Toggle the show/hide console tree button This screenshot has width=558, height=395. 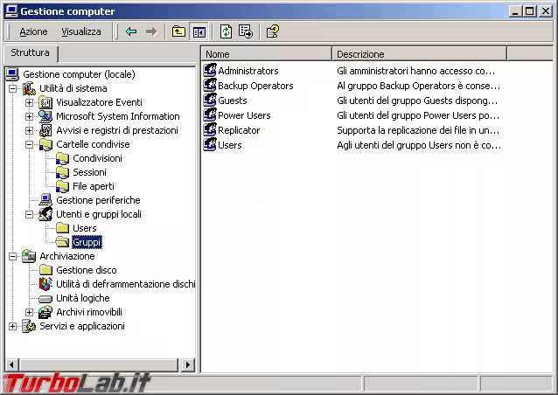pyautogui.click(x=199, y=31)
